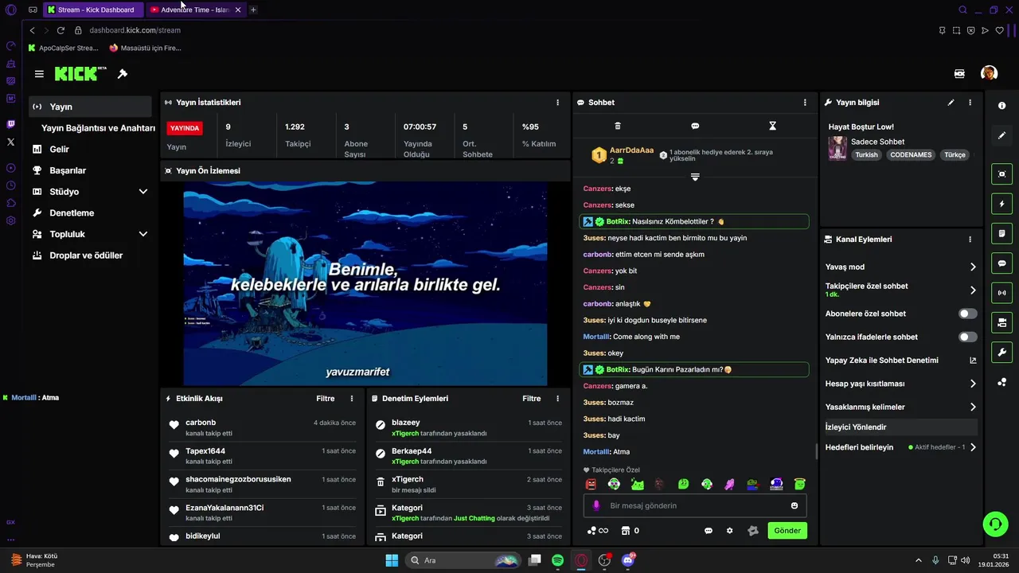Open user profile avatar at top right
1019x573 pixels.
989,73
